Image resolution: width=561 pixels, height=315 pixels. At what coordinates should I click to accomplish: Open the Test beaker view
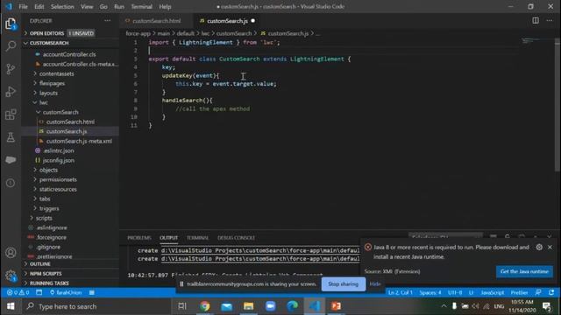[x=11, y=137]
